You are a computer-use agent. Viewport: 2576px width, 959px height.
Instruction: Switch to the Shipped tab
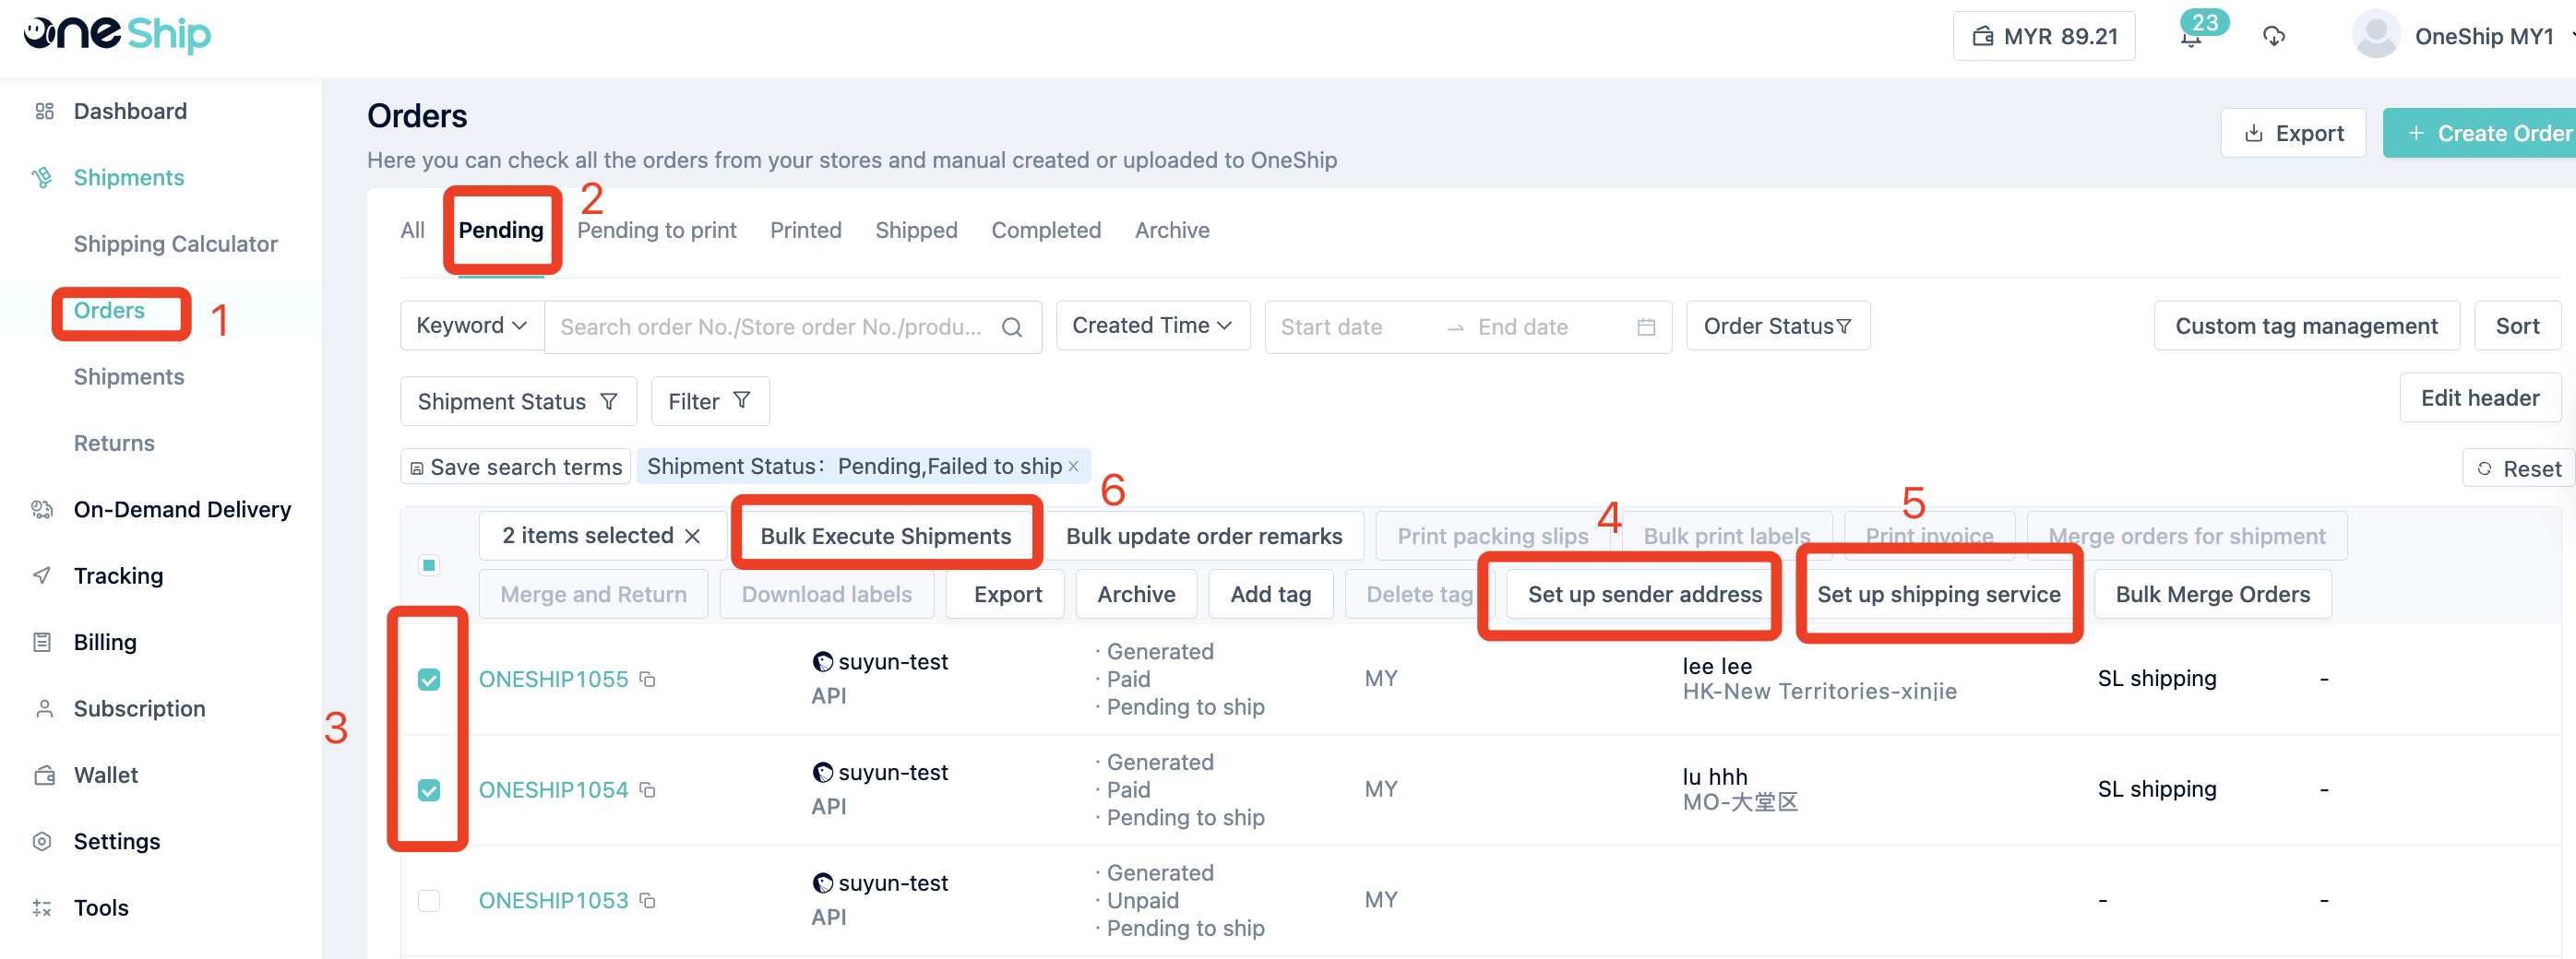916,231
